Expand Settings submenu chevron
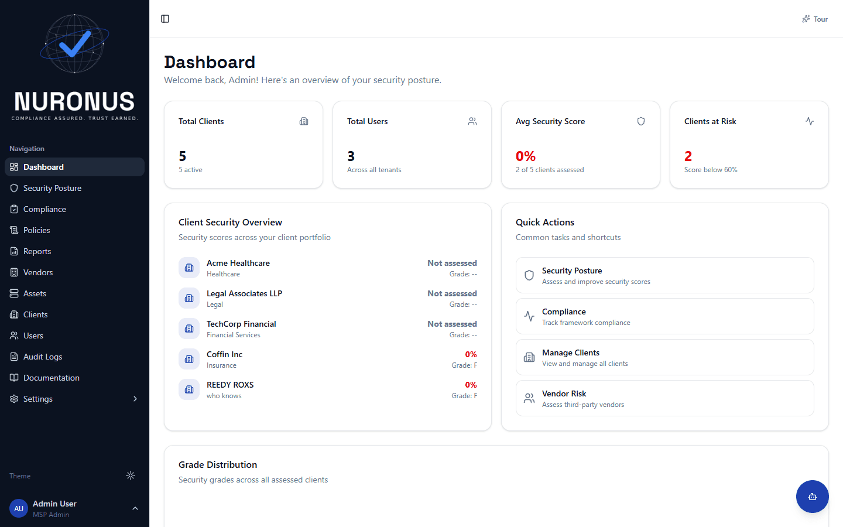The width and height of the screenshot is (843, 527). pos(135,399)
